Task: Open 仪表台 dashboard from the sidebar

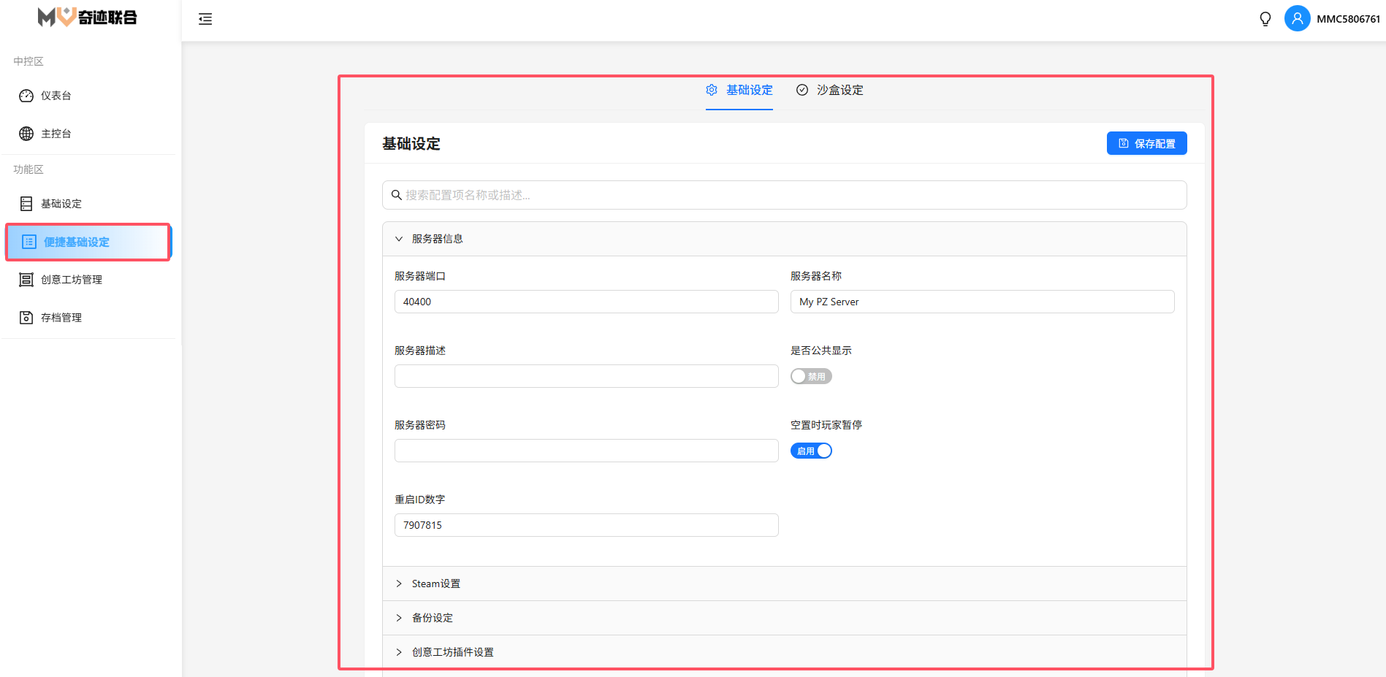Action: click(56, 96)
